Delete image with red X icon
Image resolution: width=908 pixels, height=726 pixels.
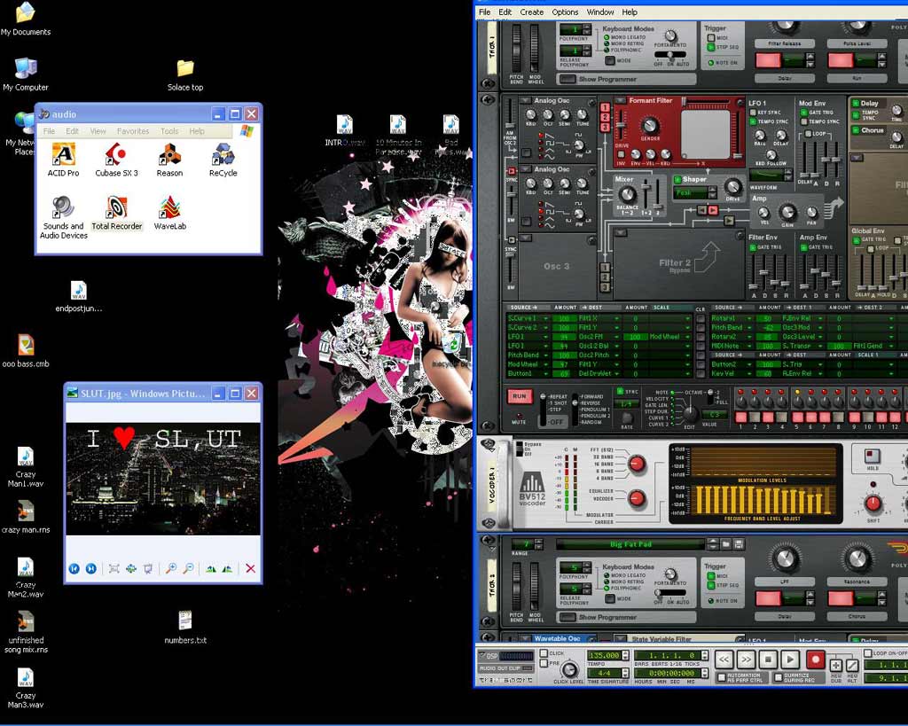pyautogui.click(x=250, y=568)
